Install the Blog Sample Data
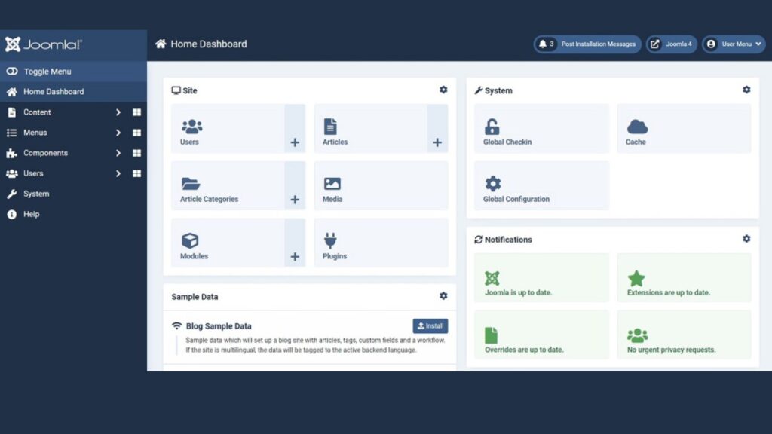Screen dimensions: 772x434 pyautogui.click(x=430, y=325)
